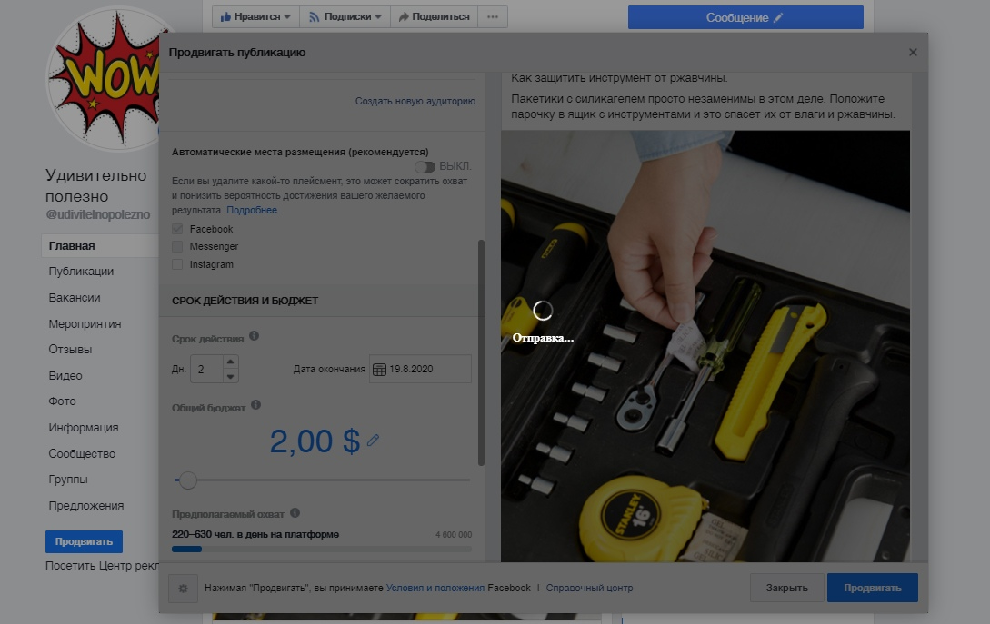
Task: Click the Закрыть button in dialog footer
Action: click(x=786, y=588)
